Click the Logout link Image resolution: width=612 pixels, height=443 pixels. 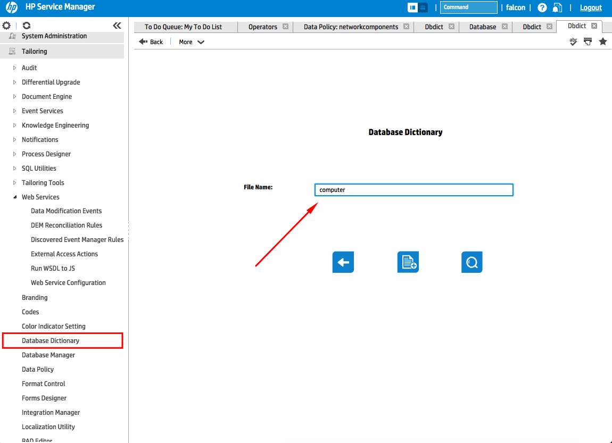590,7
